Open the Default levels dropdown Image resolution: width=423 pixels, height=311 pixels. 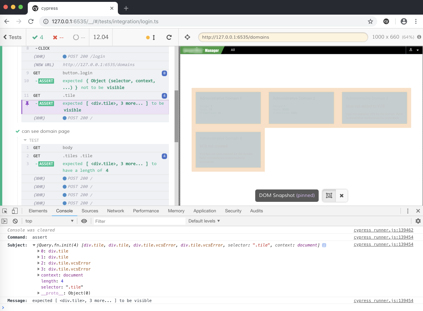click(x=204, y=221)
